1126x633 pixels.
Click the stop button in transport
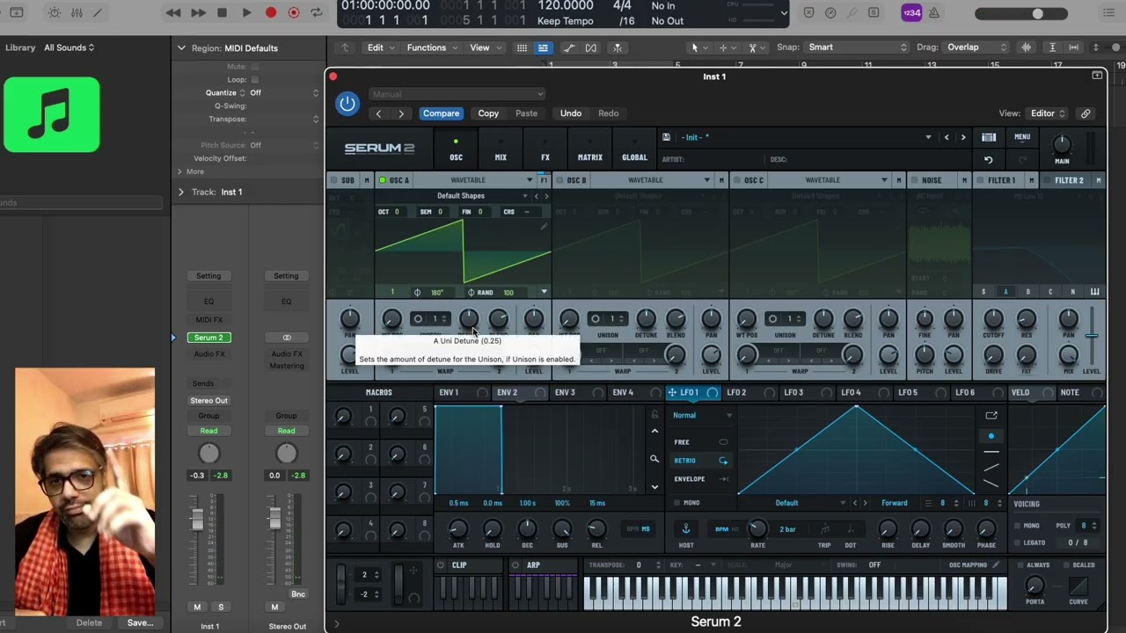pos(222,12)
